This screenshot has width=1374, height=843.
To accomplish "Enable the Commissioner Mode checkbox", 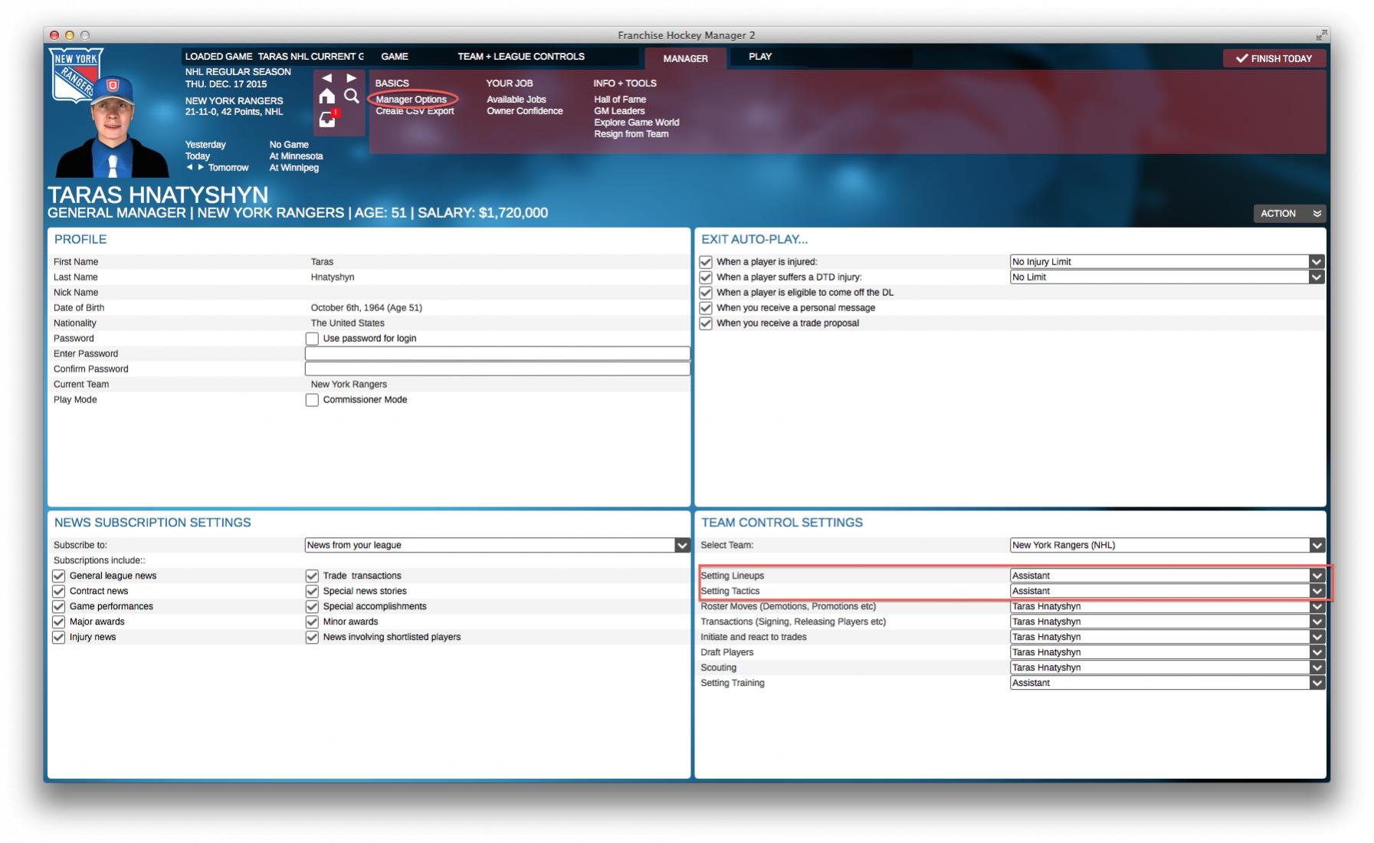I will click(x=312, y=400).
